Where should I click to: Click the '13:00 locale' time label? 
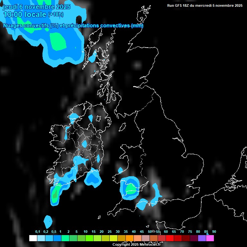click(x=24, y=14)
